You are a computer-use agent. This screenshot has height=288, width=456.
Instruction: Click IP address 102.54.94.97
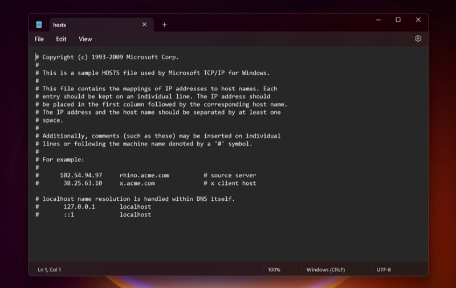[x=81, y=175]
